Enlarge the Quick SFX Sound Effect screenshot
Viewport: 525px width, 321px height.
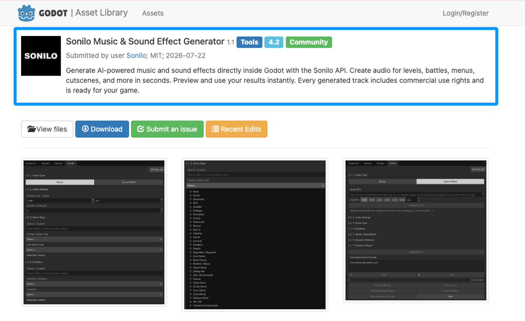416,230
